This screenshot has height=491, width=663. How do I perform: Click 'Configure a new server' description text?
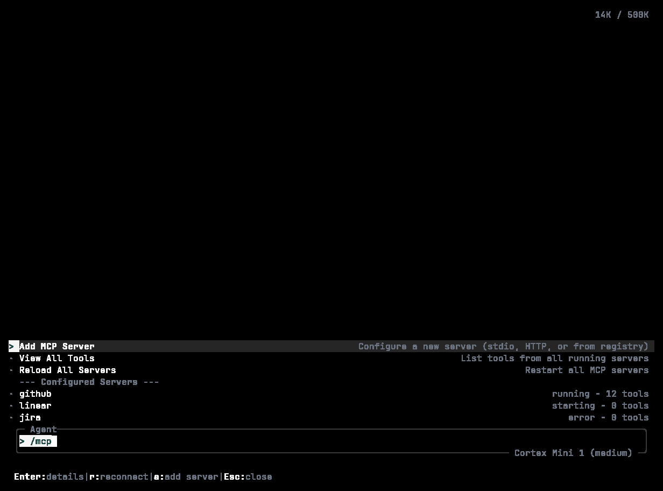point(504,346)
